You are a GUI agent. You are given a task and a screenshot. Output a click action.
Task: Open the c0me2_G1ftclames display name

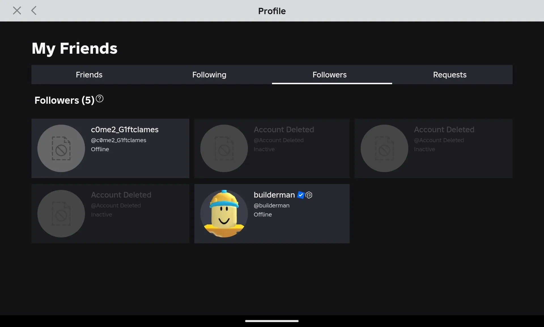(x=125, y=129)
